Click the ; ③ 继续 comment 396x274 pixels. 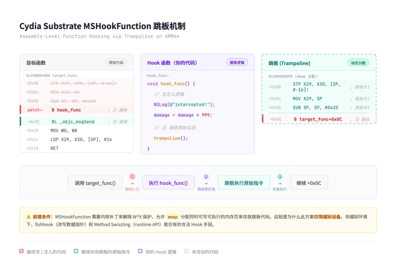pos(118,122)
